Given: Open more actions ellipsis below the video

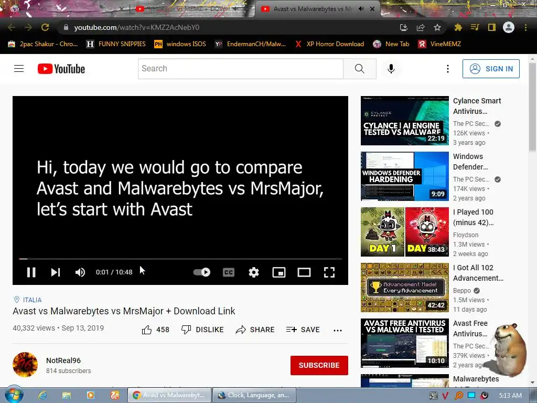Looking at the screenshot, I should tap(338, 331).
